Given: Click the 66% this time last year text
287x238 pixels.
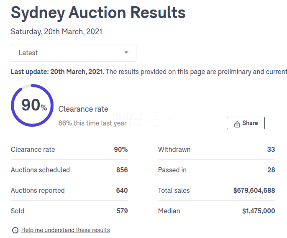Looking at the screenshot, I should coord(92,123).
